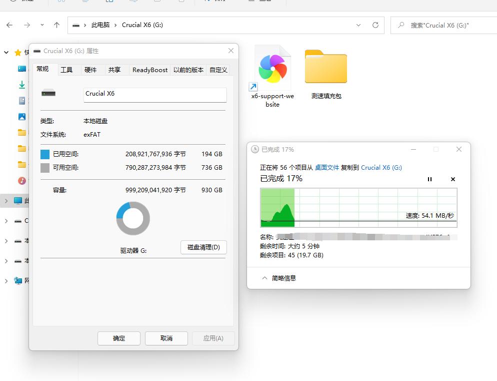Click the forward navigation arrow
The image size is (497, 381).
27,25
